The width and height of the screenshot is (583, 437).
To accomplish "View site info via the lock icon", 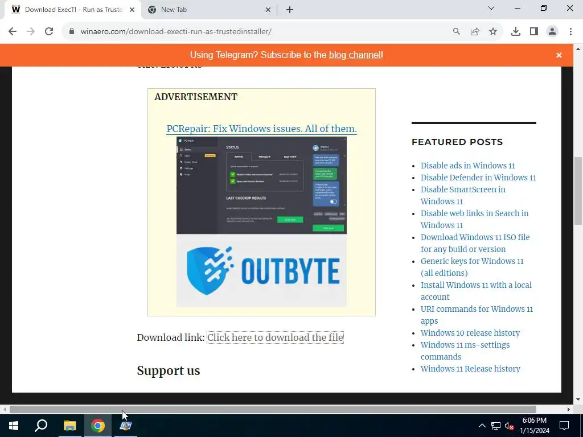I will (x=72, y=32).
